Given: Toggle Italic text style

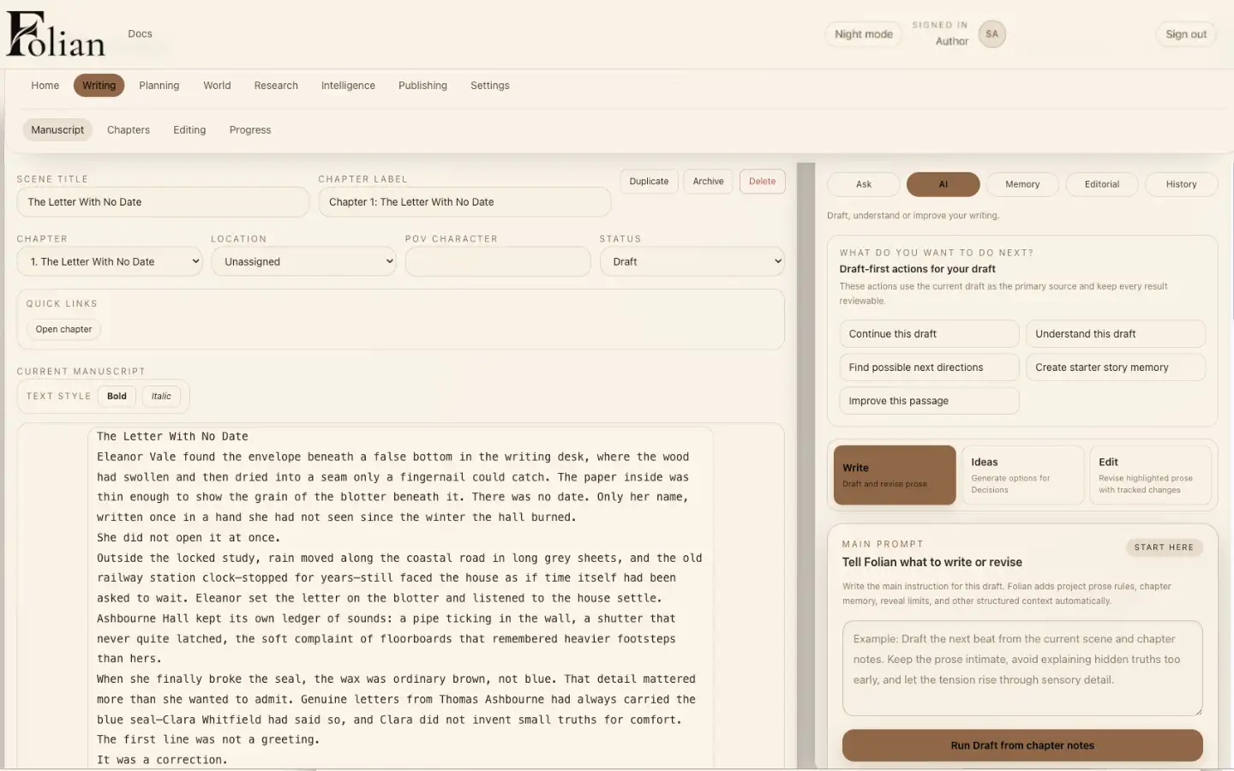Looking at the screenshot, I should 161,397.
